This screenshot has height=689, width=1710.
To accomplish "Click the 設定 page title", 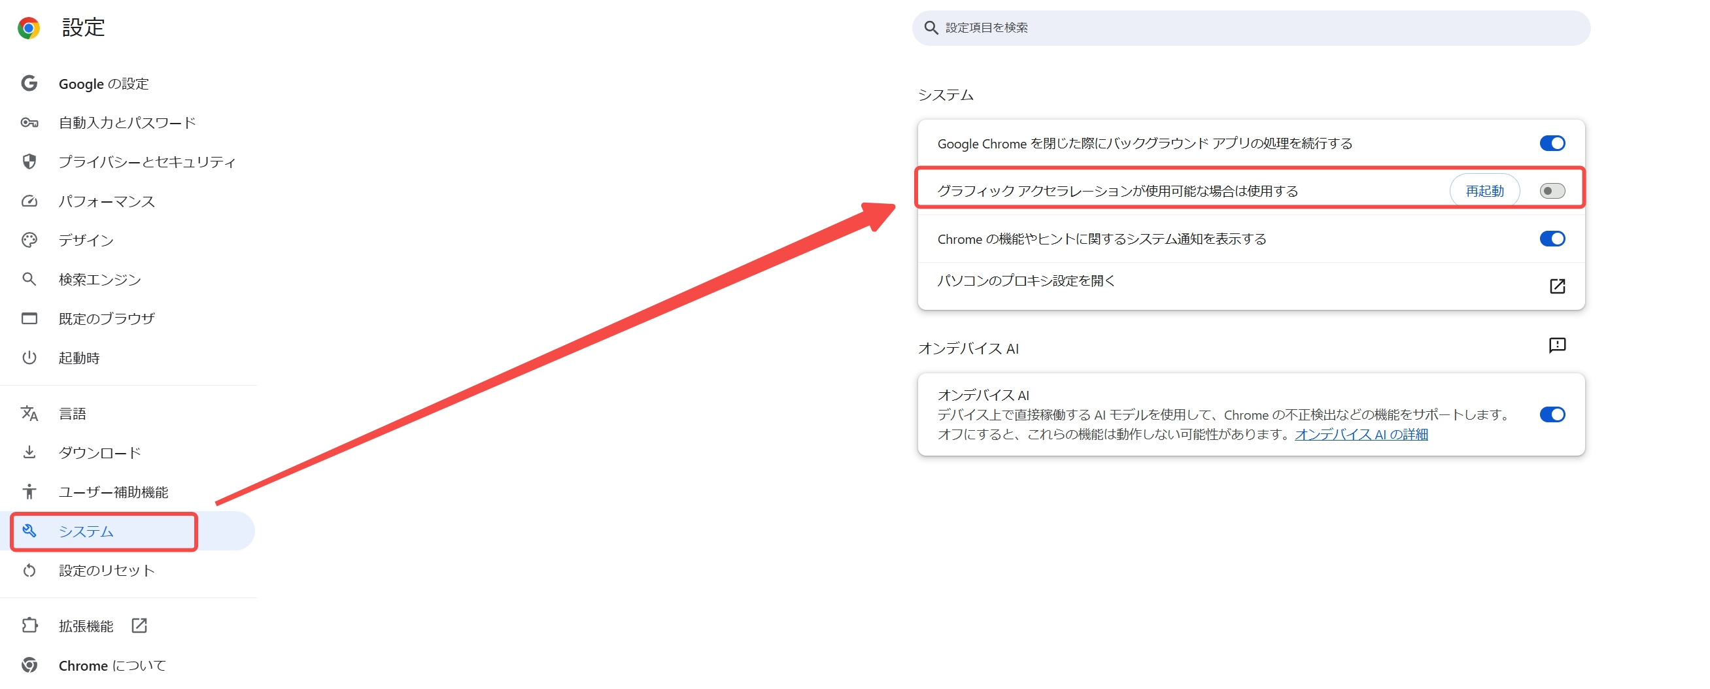I will (84, 27).
